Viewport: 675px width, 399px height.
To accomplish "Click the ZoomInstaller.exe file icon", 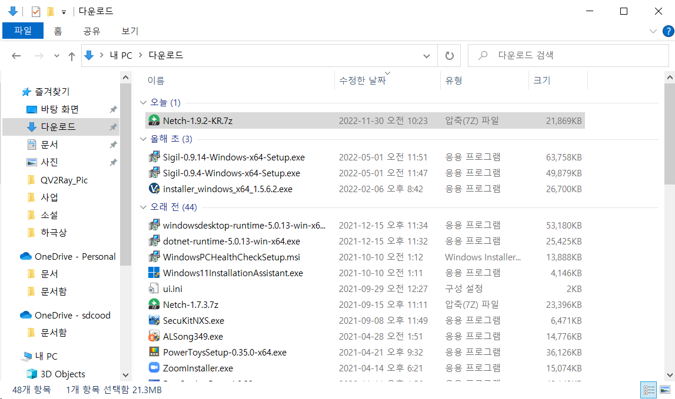I will point(154,368).
